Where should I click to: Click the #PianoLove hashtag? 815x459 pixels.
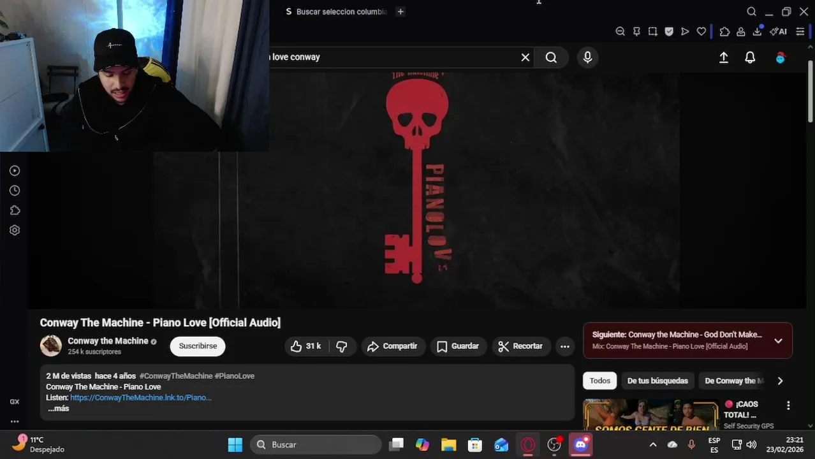(235, 376)
